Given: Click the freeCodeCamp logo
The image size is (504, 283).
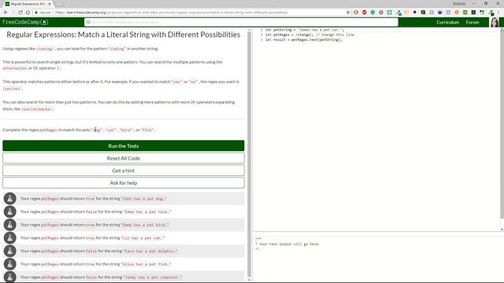Looking at the screenshot, I should pyautogui.click(x=25, y=22).
